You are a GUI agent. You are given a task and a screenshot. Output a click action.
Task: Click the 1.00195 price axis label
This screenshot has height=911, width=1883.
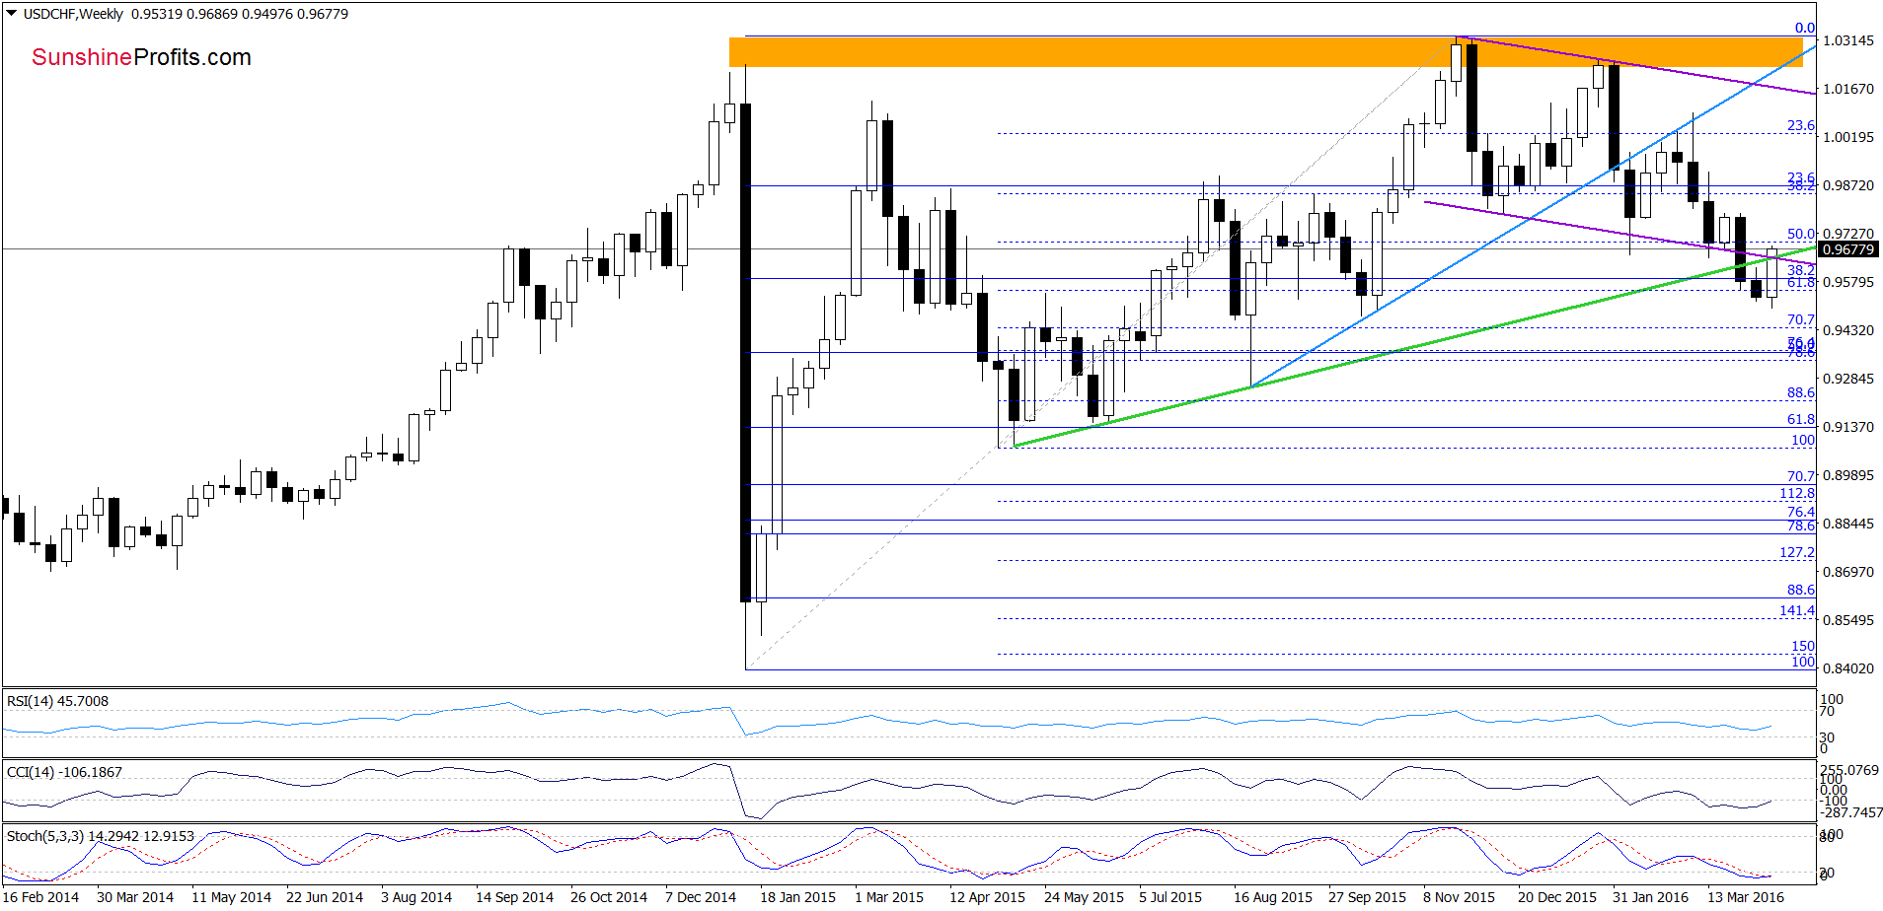click(x=1847, y=137)
